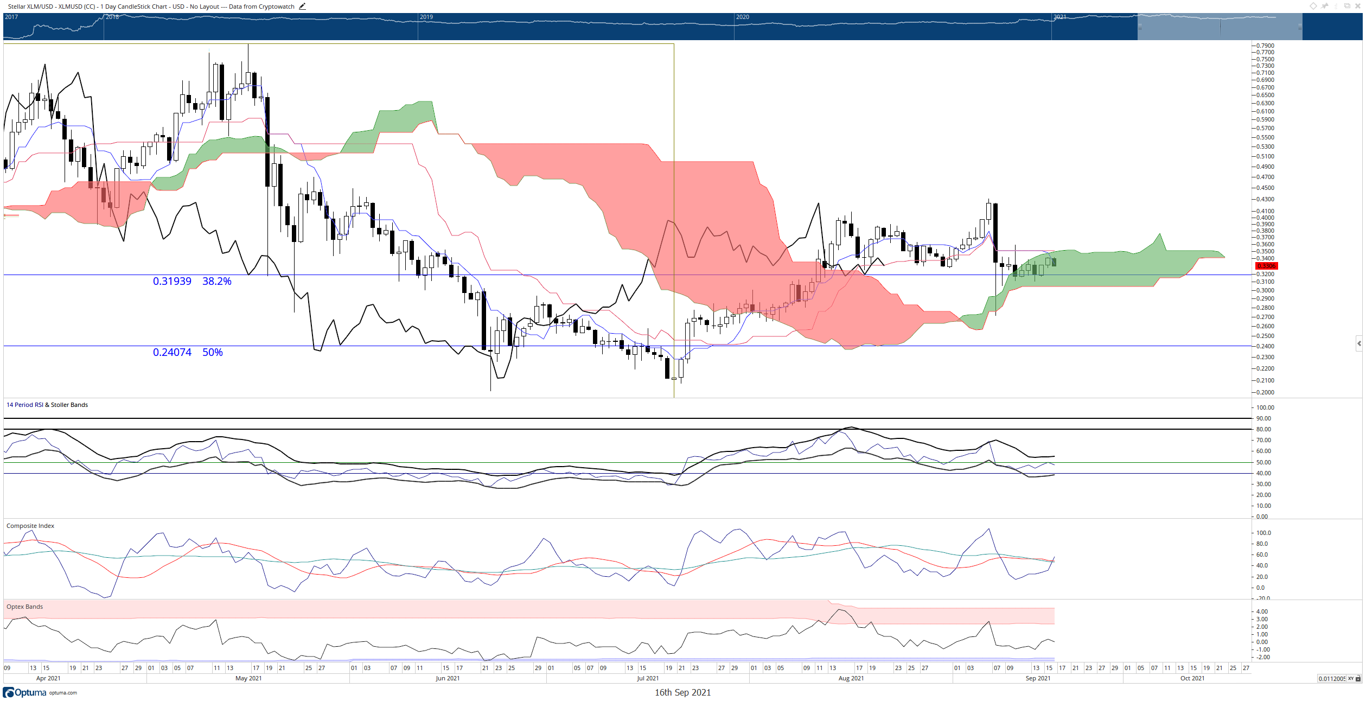The image size is (1366, 701).
Task: Jump to 2018 in the overview navigator
Action: coord(112,17)
